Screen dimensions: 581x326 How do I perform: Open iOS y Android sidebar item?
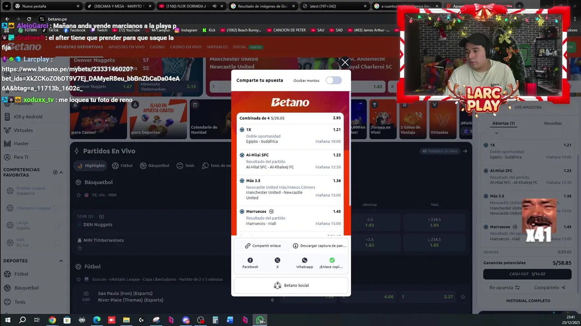pyautogui.click(x=28, y=117)
